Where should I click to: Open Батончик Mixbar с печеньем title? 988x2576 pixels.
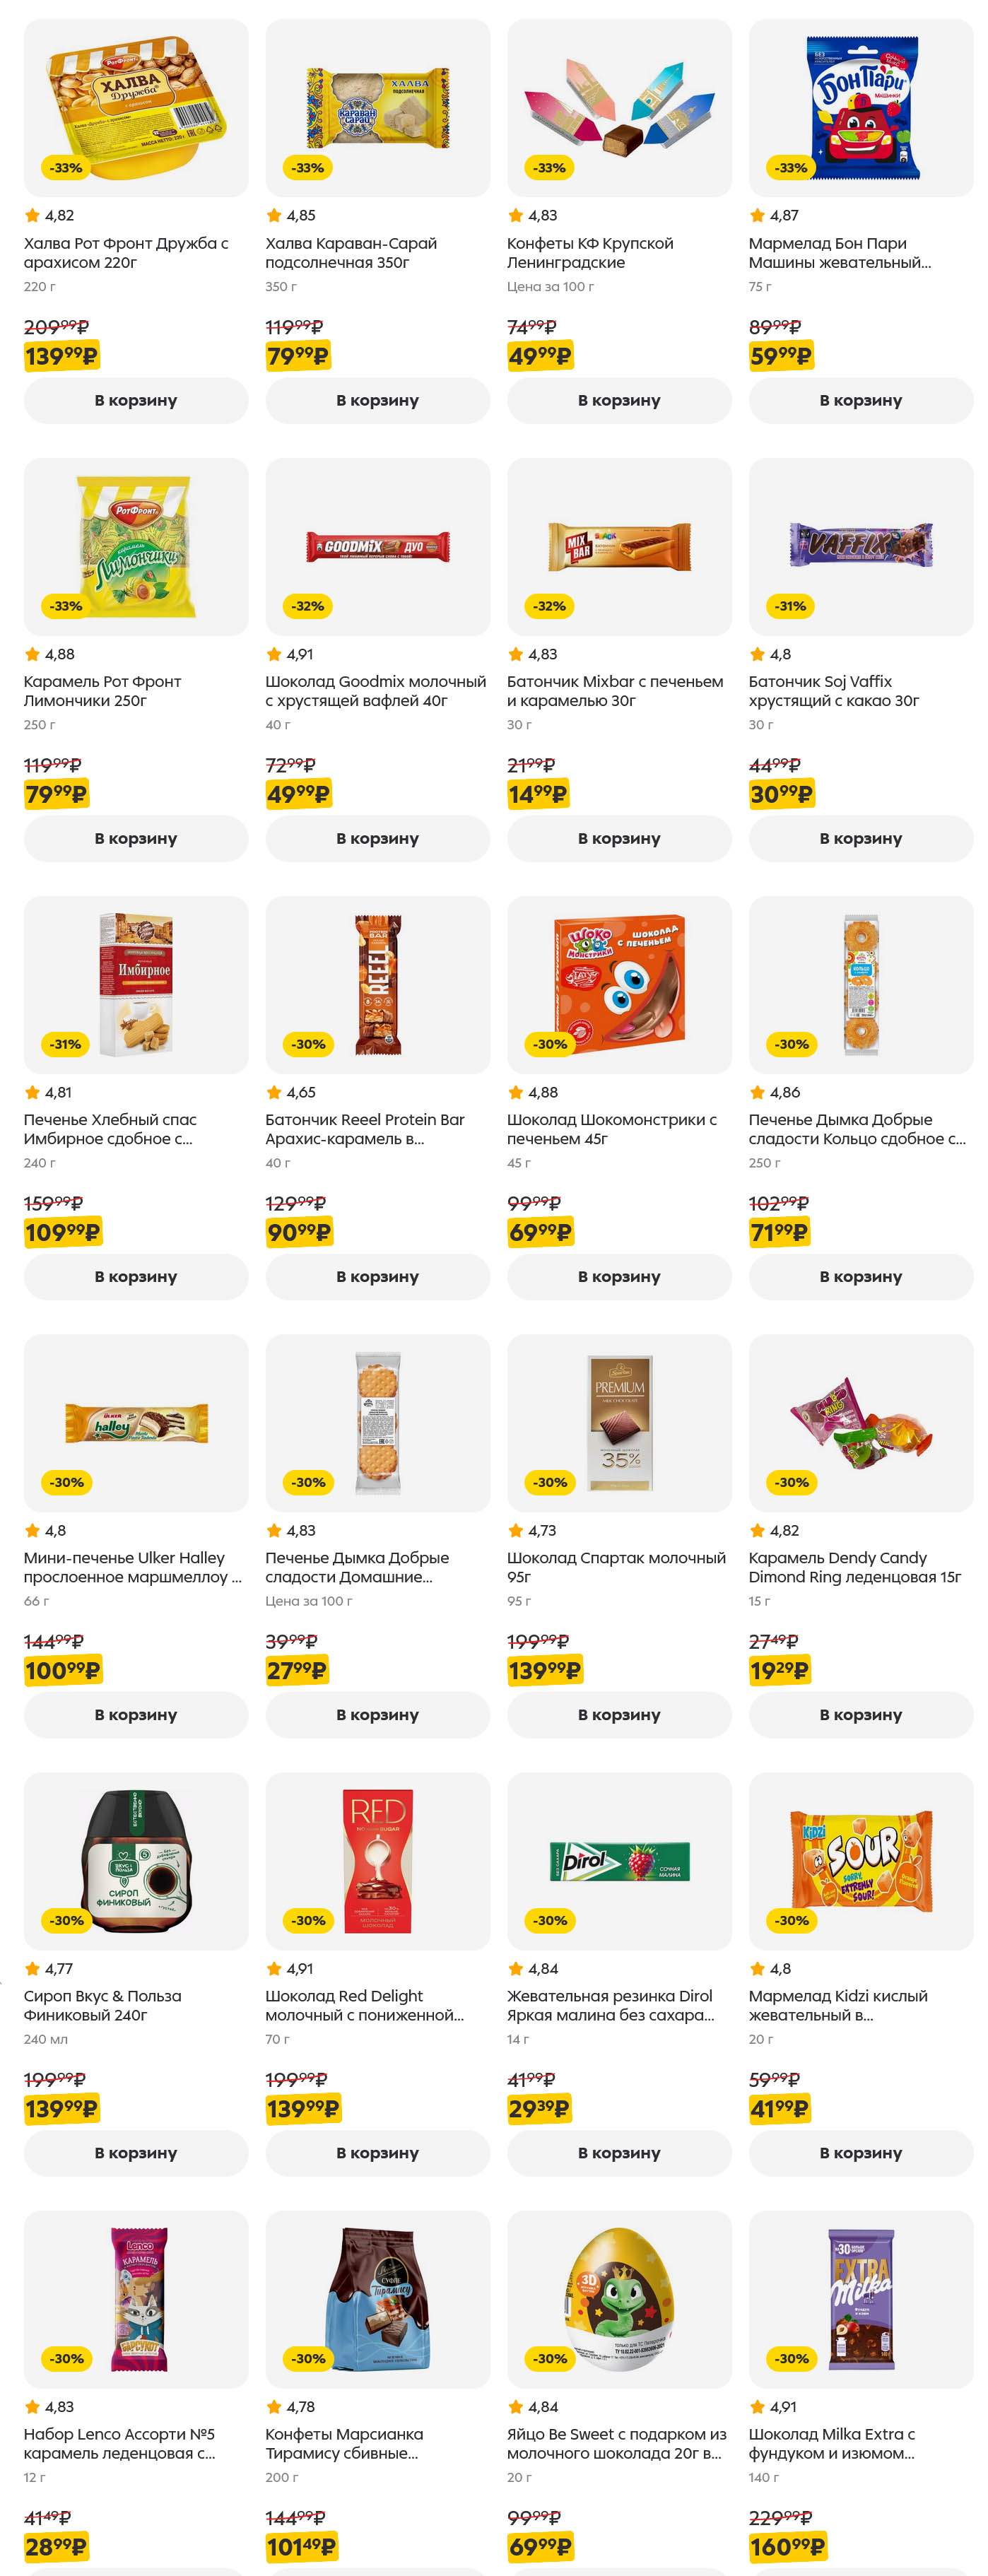(x=614, y=691)
